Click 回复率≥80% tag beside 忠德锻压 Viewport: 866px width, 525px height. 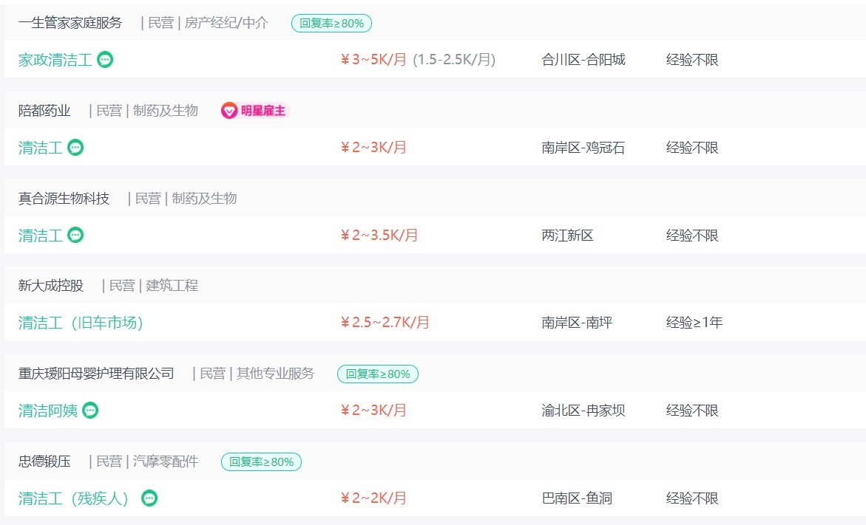coord(261,461)
